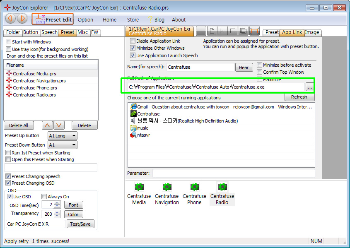Toggle Preset Changing Speech checkbox
This screenshot has width=350, height=248.
[x=8, y=176]
